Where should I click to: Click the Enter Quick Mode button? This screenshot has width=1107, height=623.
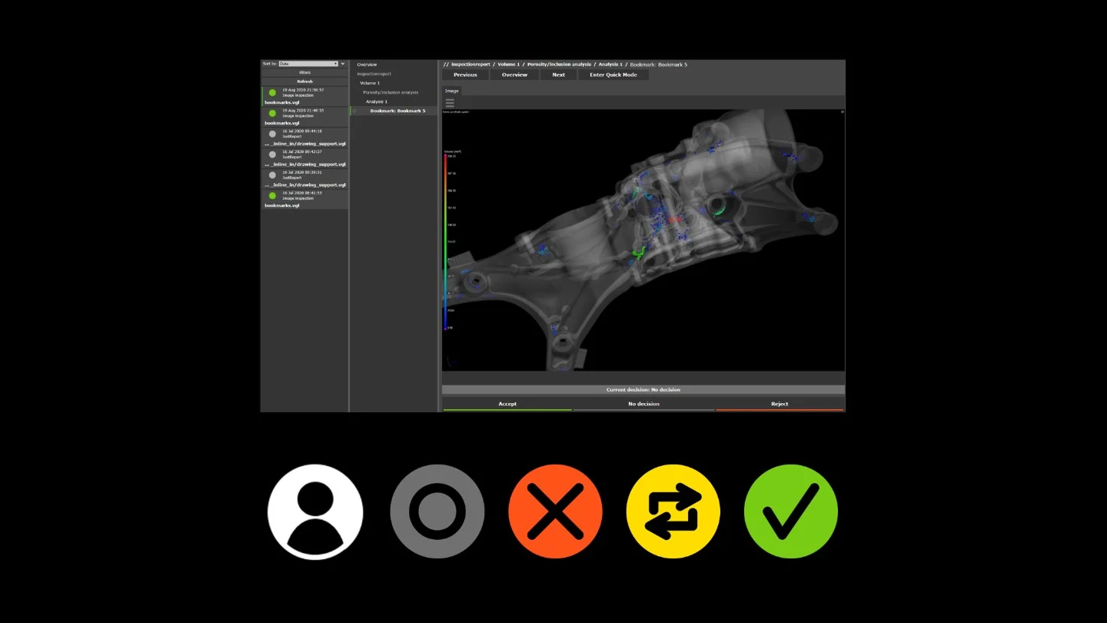coord(614,75)
